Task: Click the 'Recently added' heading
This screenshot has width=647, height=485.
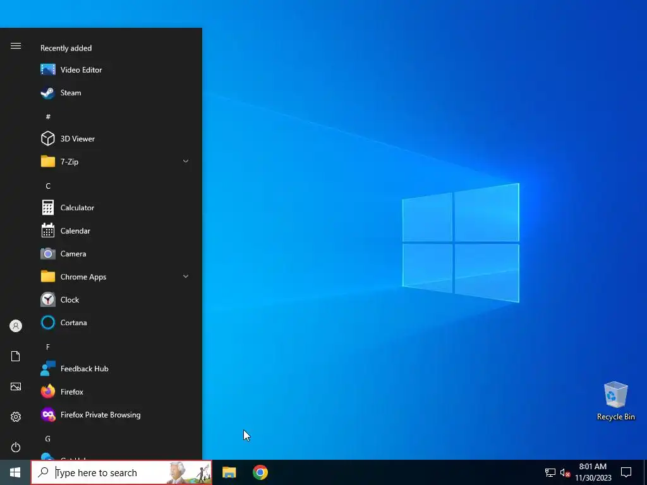Action: [x=66, y=48]
